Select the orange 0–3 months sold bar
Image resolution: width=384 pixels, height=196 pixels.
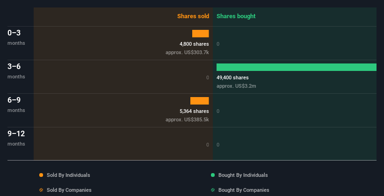(200, 34)
